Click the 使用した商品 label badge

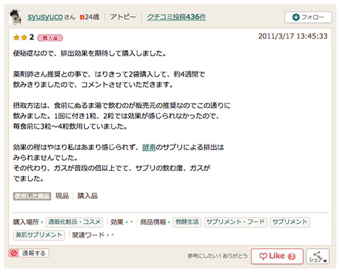[32, 196]
